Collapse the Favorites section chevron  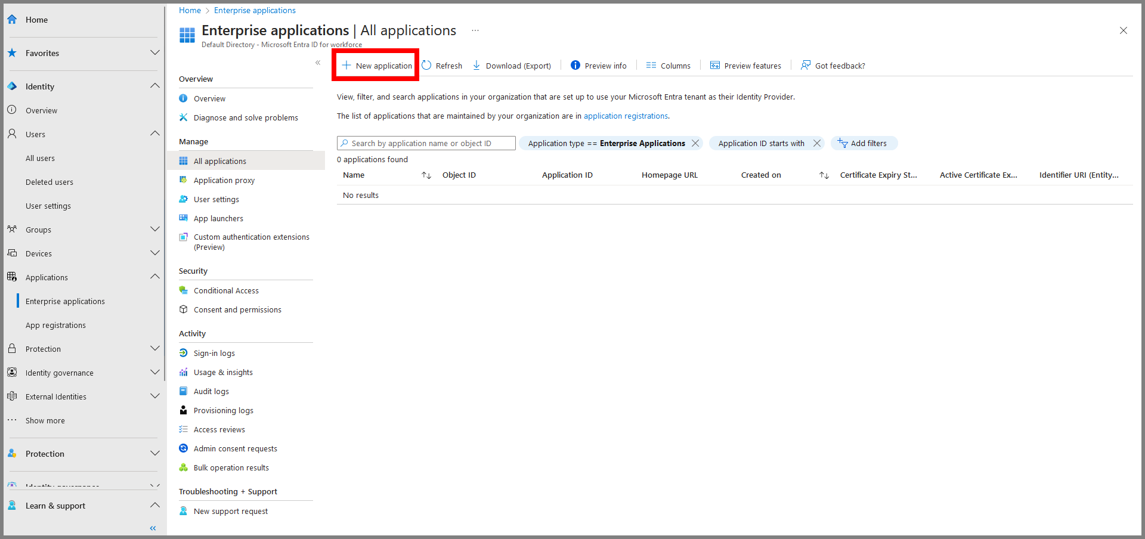tap(155, 53)
